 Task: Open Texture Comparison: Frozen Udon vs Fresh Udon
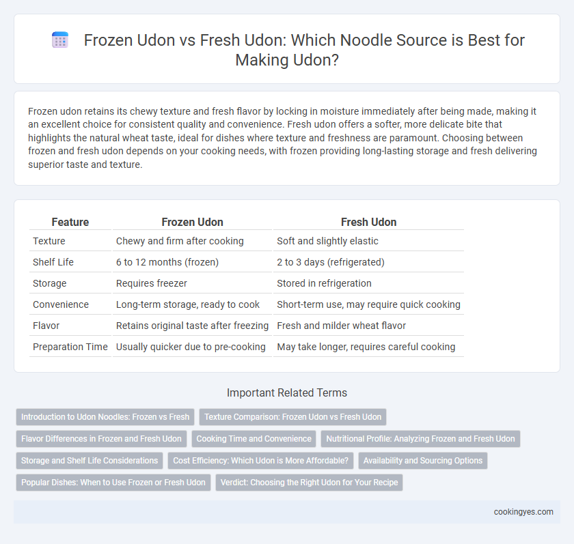tap(292, 417)
